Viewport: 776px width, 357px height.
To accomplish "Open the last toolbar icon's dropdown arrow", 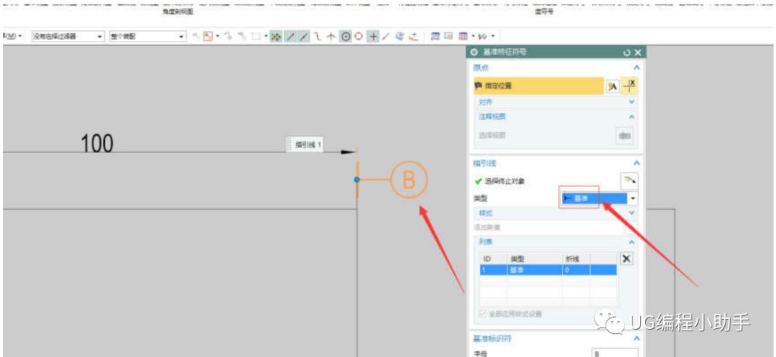I will point(492,37).
